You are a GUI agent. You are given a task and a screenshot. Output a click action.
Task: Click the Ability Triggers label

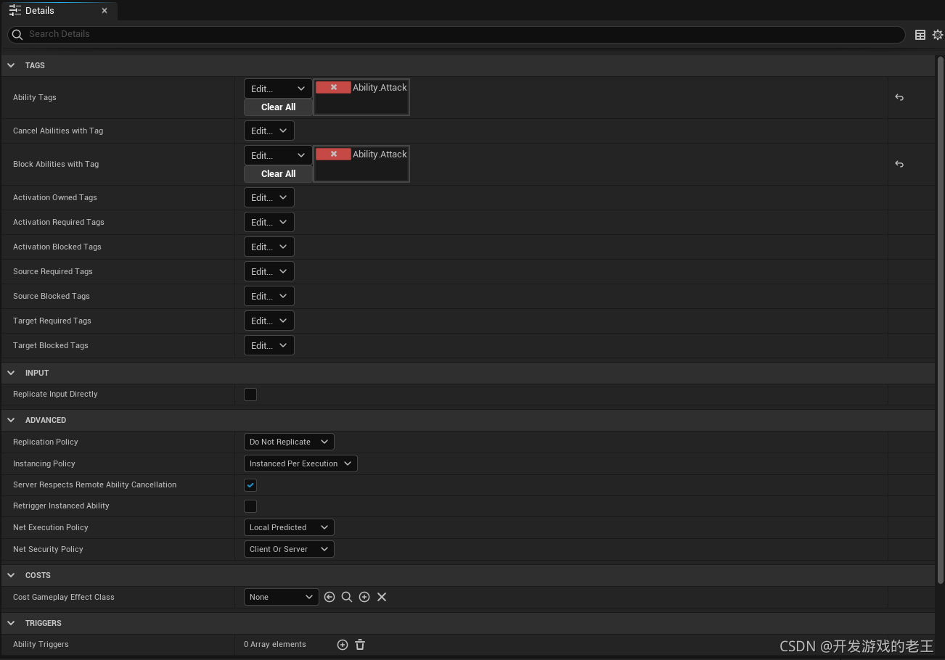tap(41, 644)
